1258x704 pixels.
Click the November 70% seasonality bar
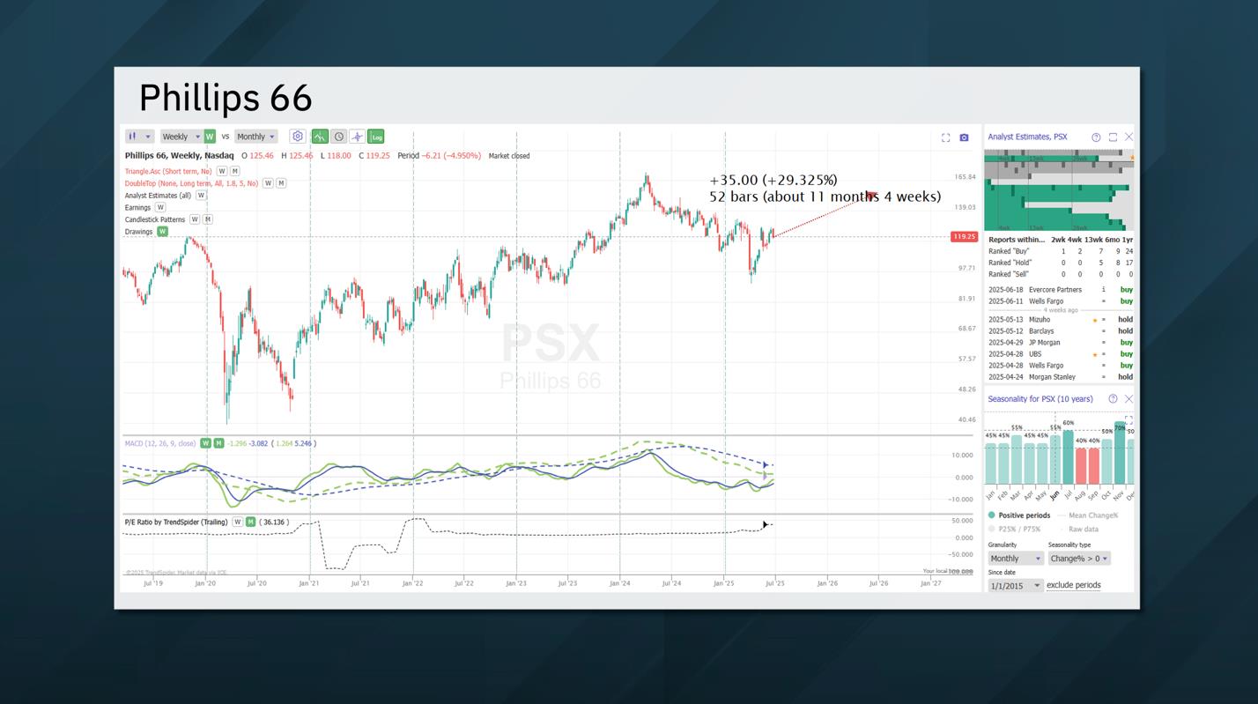pyautogui.click(x=1119, y=454)
